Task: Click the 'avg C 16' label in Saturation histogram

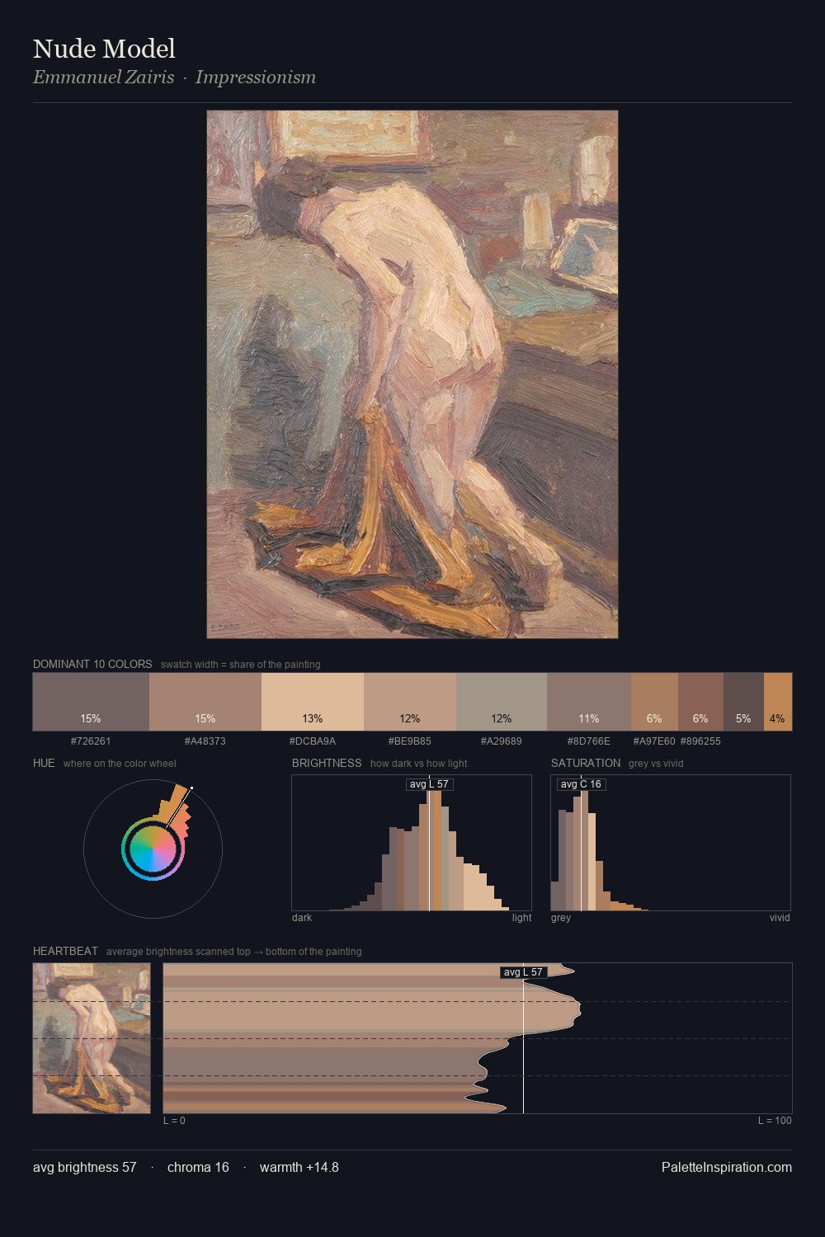Action: coord(581,784)
